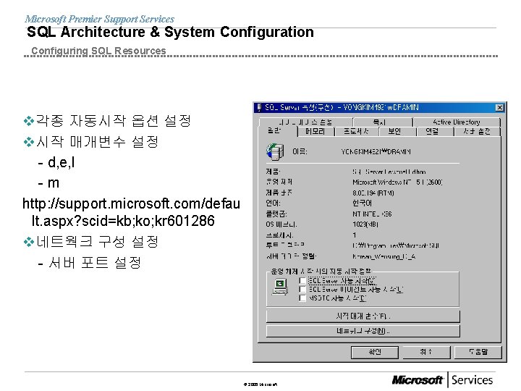Select the 8.00.194 (RTM) product version text
This screenshot has height=391, width=521.
pos(373,193)
